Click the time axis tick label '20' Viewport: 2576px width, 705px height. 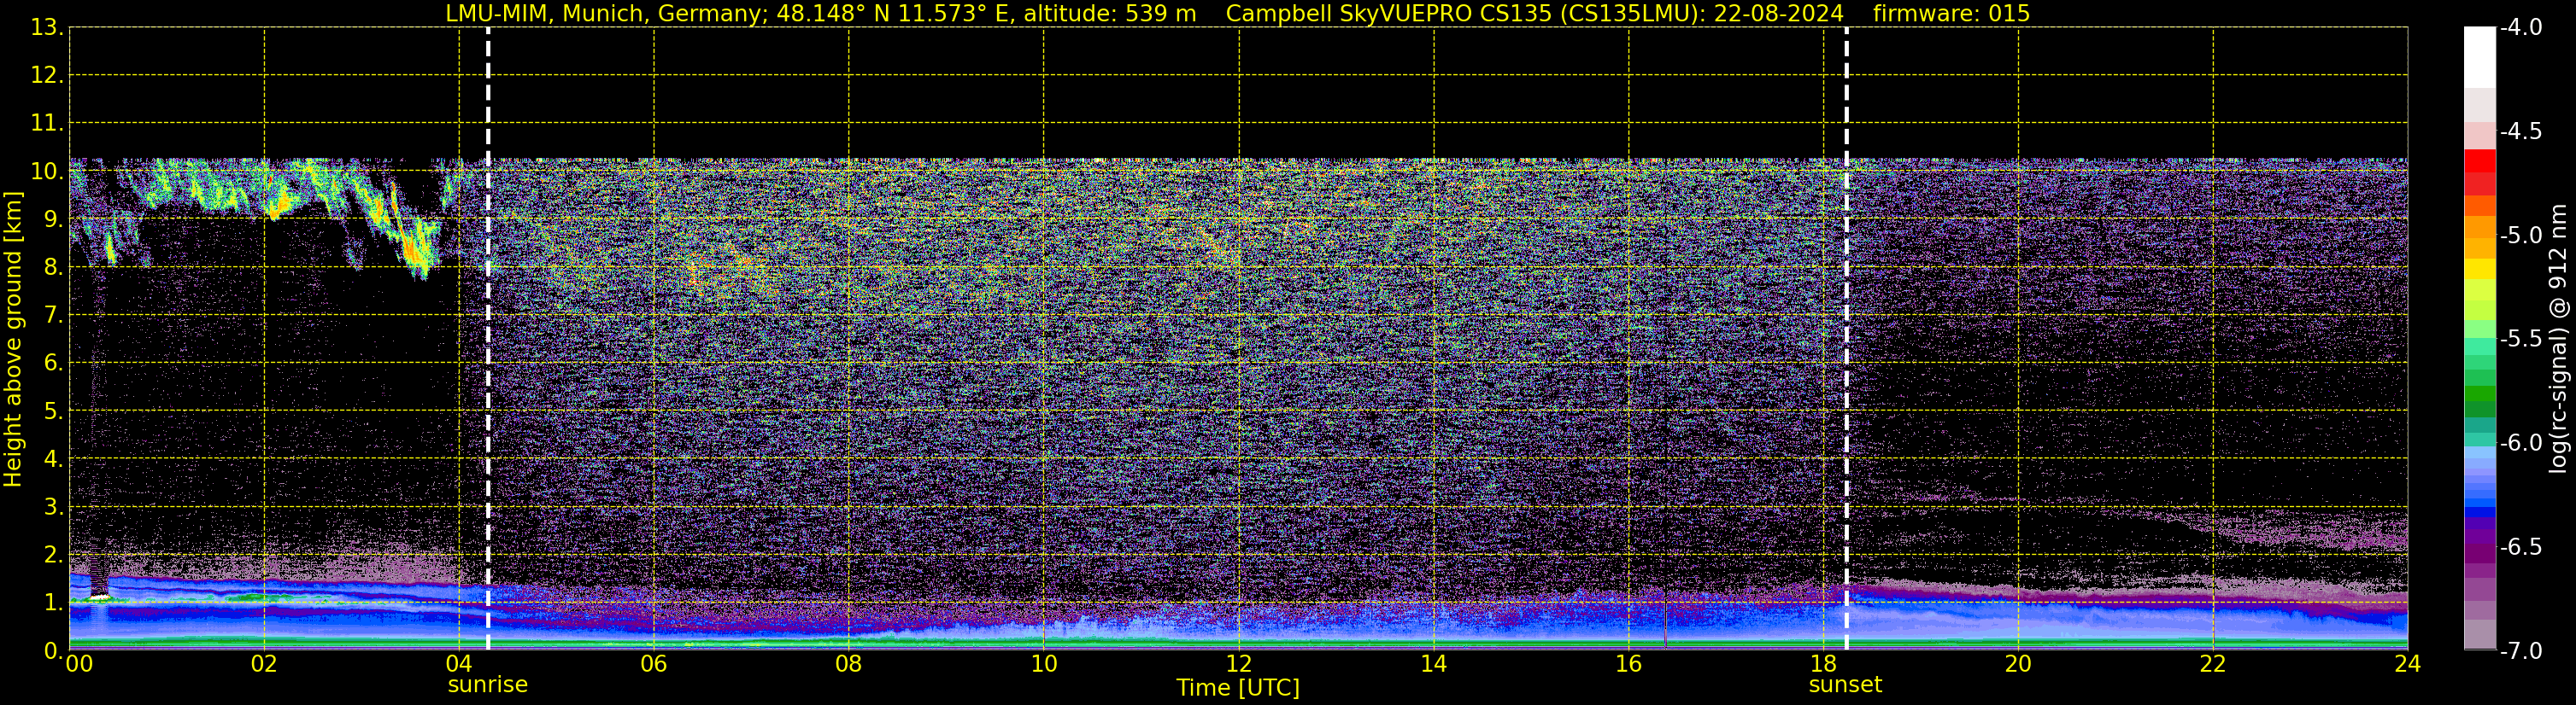pyautogui.click(x=2018, y=664)
